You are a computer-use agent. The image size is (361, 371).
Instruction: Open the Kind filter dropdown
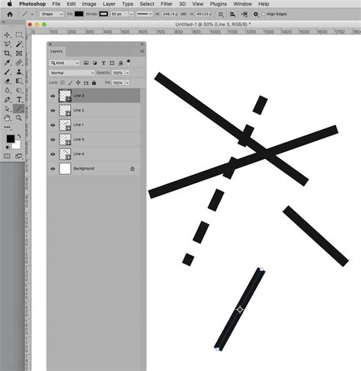65,63
